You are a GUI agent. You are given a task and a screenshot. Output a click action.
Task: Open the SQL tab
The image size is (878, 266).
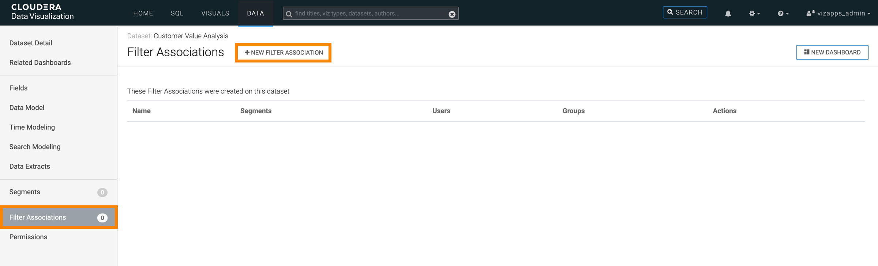[x=177, y=13]
